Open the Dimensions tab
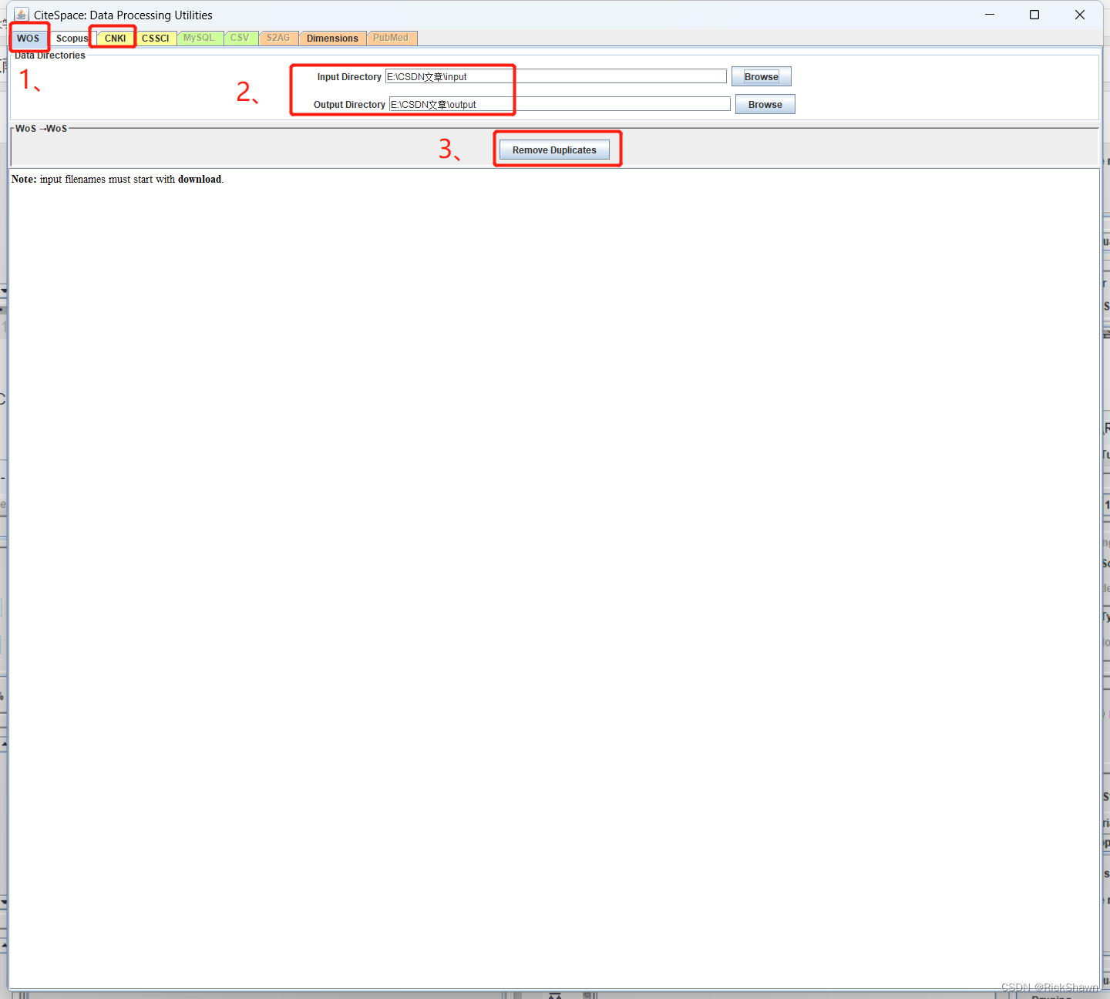The width and height of the screenshot is (1110, 999). coord(332,38)
